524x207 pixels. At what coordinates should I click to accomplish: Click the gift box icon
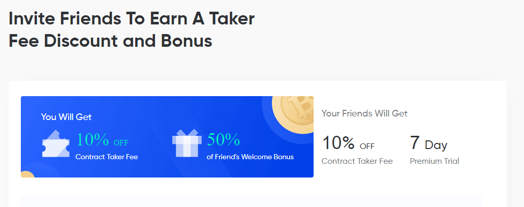point(187,143)
